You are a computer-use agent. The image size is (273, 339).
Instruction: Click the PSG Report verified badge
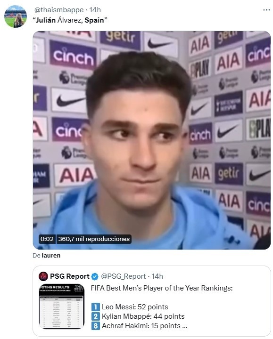coord(95,276)
